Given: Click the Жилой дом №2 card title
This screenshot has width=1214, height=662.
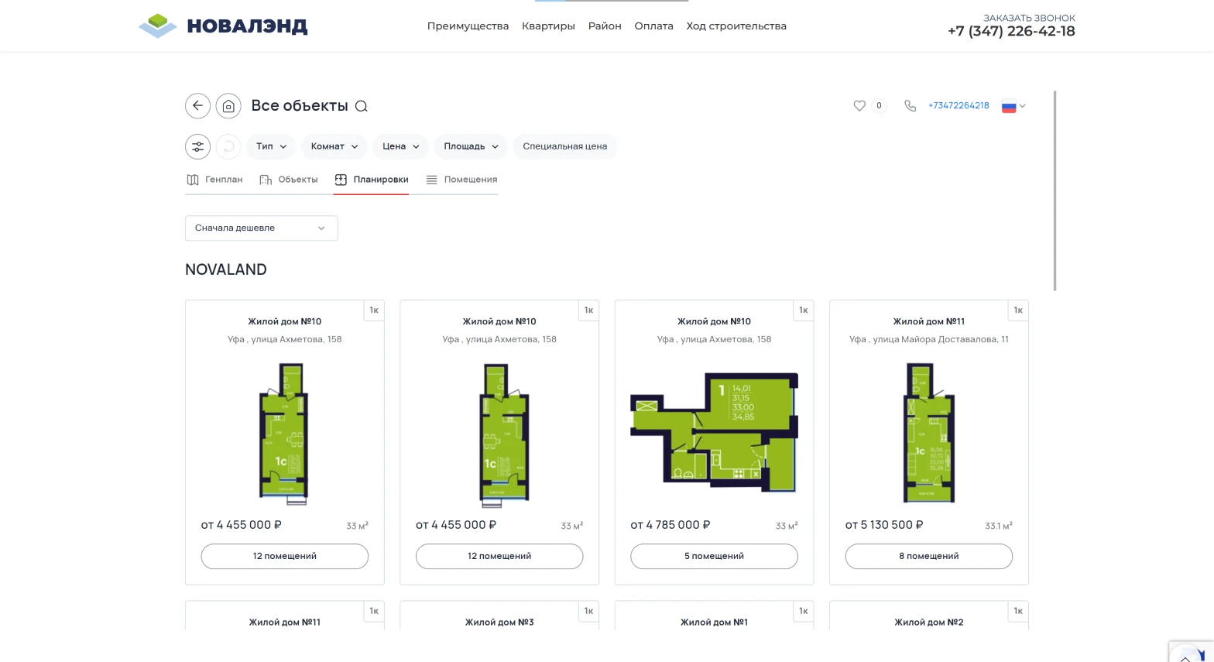Looking at the screenshot, I should (929, 622).
